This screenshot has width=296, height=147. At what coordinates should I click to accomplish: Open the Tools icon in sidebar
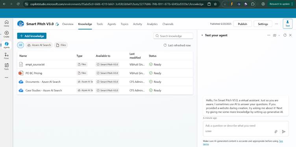6,67
